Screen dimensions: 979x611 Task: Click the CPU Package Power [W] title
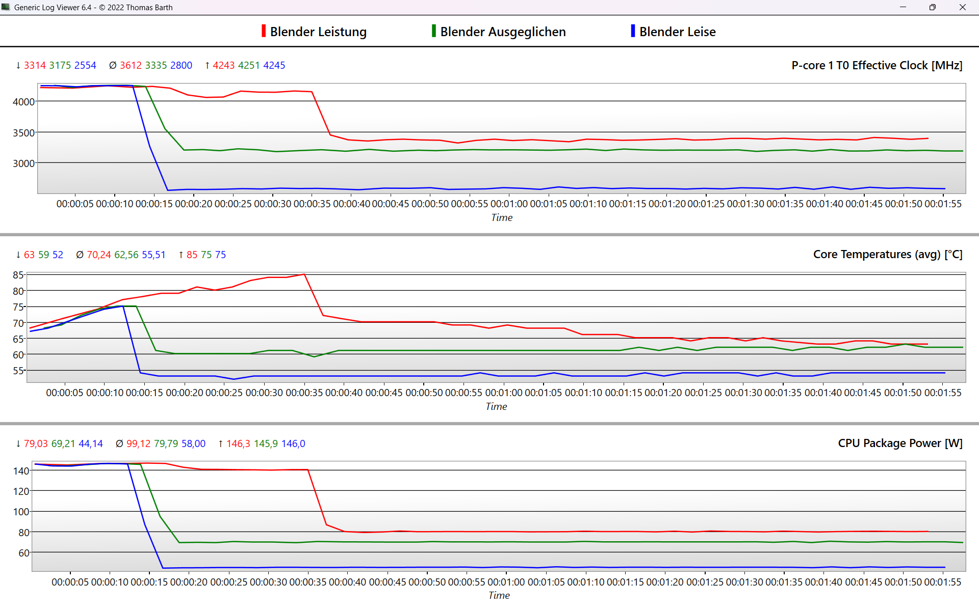pyautogui.click(x=900, y=443)
